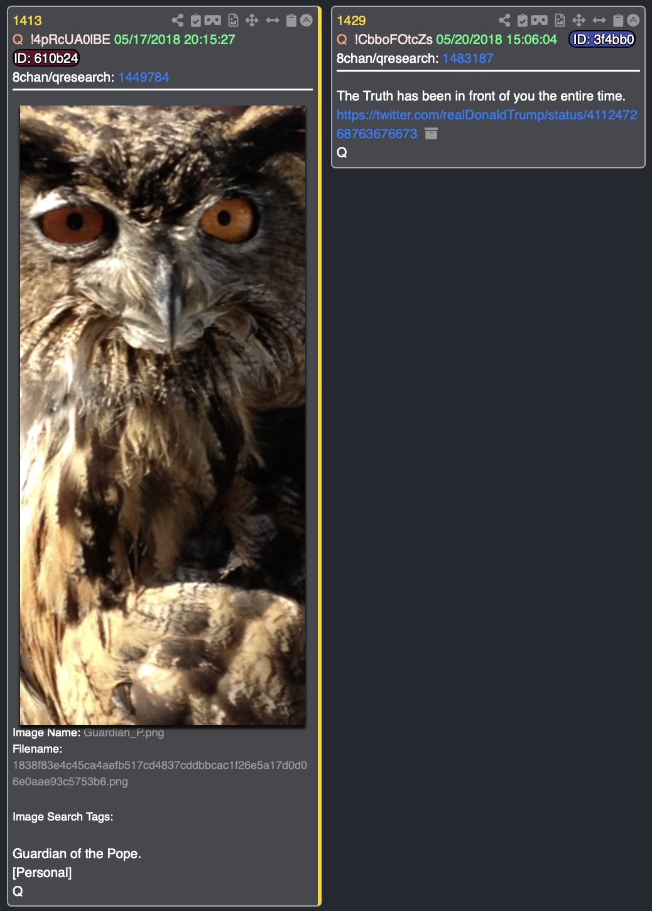Screen dimensions: 652x911
Task: Click ID badge 610b24
Action: pyautogui.click(x=46, y=58)
